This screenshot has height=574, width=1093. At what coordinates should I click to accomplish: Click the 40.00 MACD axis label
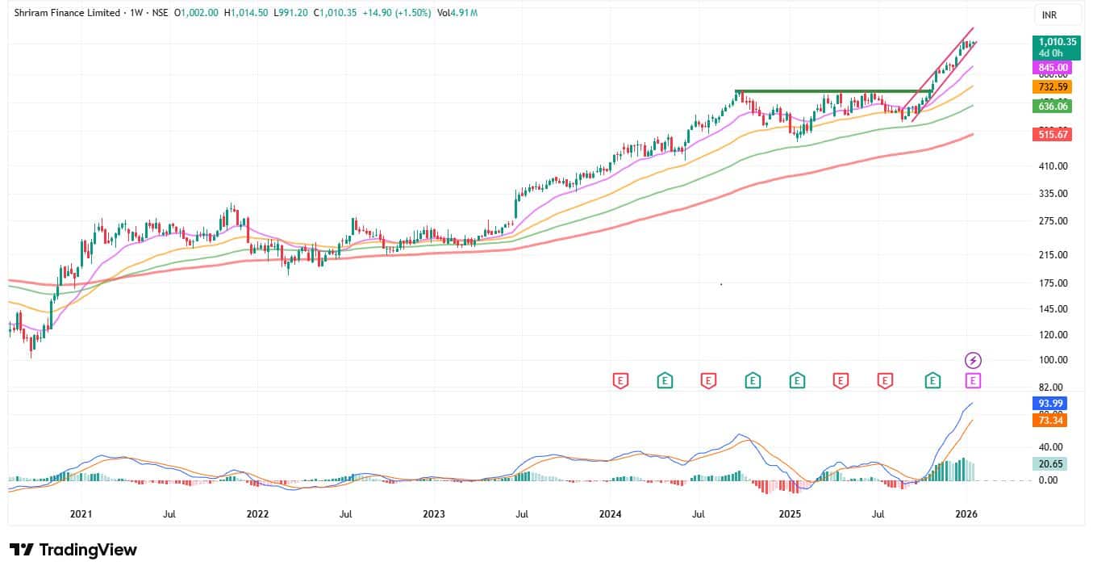click(x=1051, y=447)
